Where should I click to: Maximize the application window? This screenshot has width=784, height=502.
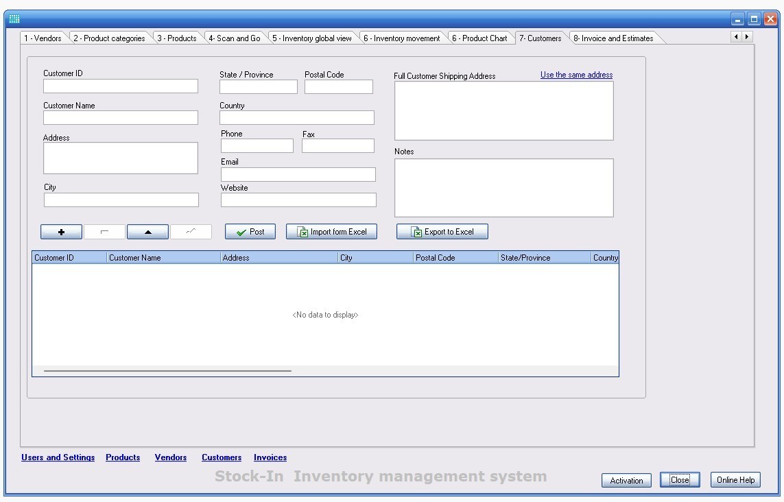754,19
